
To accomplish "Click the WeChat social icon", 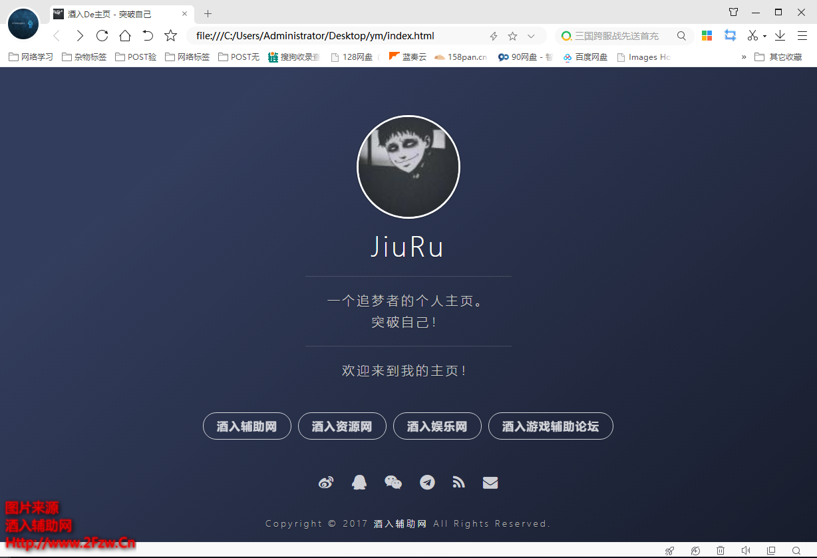I will (x=393, y=482).
